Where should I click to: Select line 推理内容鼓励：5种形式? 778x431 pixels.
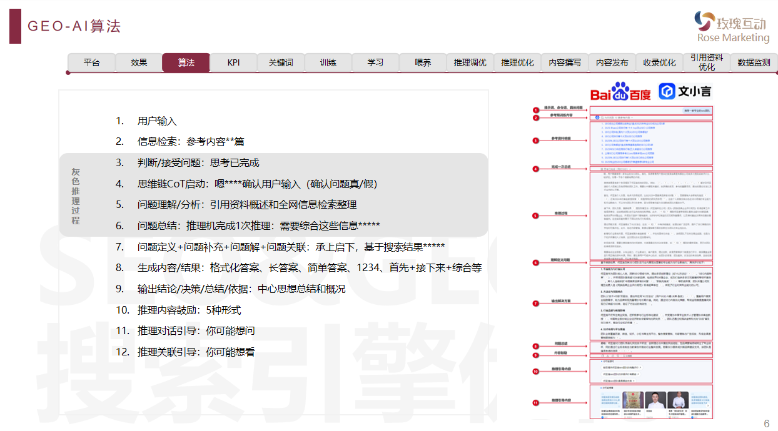pos(189,310)
